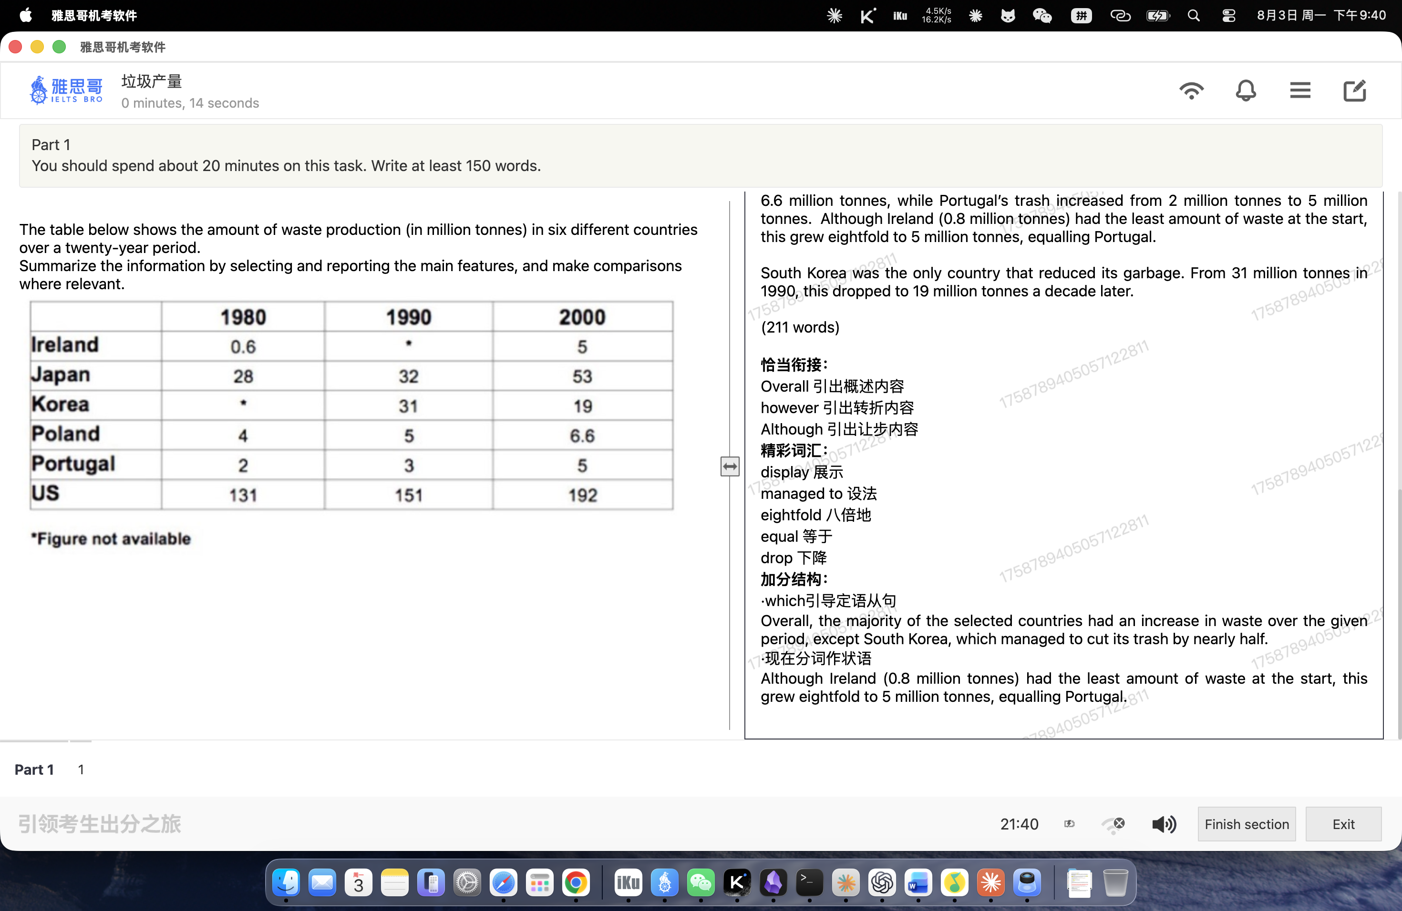Click the Wi-Fi connection icon in header
1402x911 pixels.
point(1191,91)
